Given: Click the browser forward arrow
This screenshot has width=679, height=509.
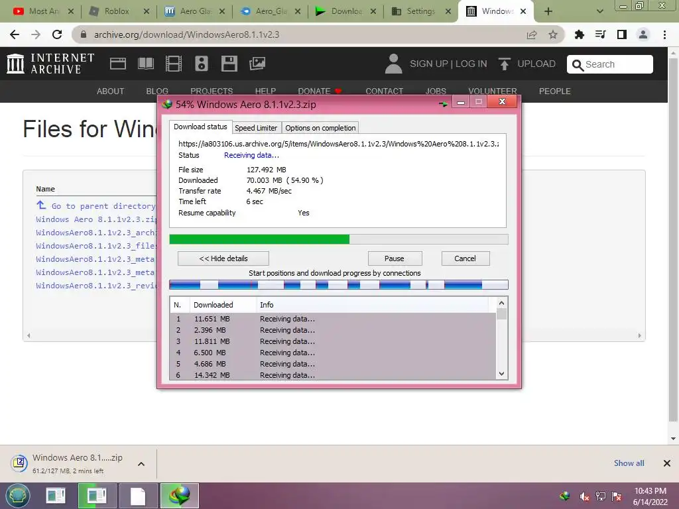Looking at the screenshot, I should tap(36, 34).
